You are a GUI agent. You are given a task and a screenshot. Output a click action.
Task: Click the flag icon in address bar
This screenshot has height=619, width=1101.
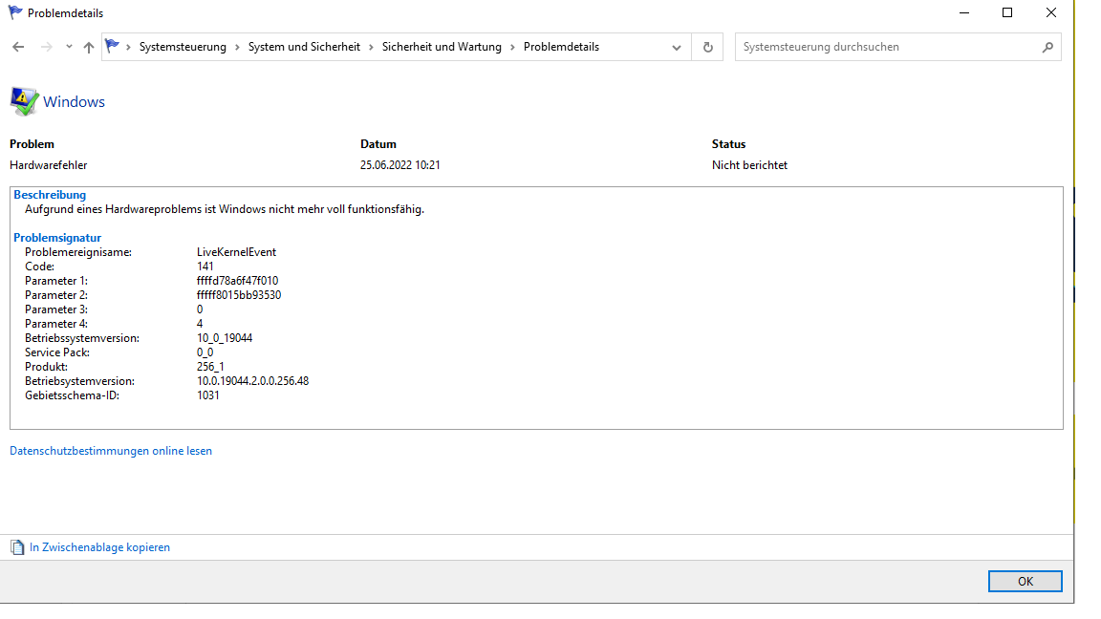point(113,46)
